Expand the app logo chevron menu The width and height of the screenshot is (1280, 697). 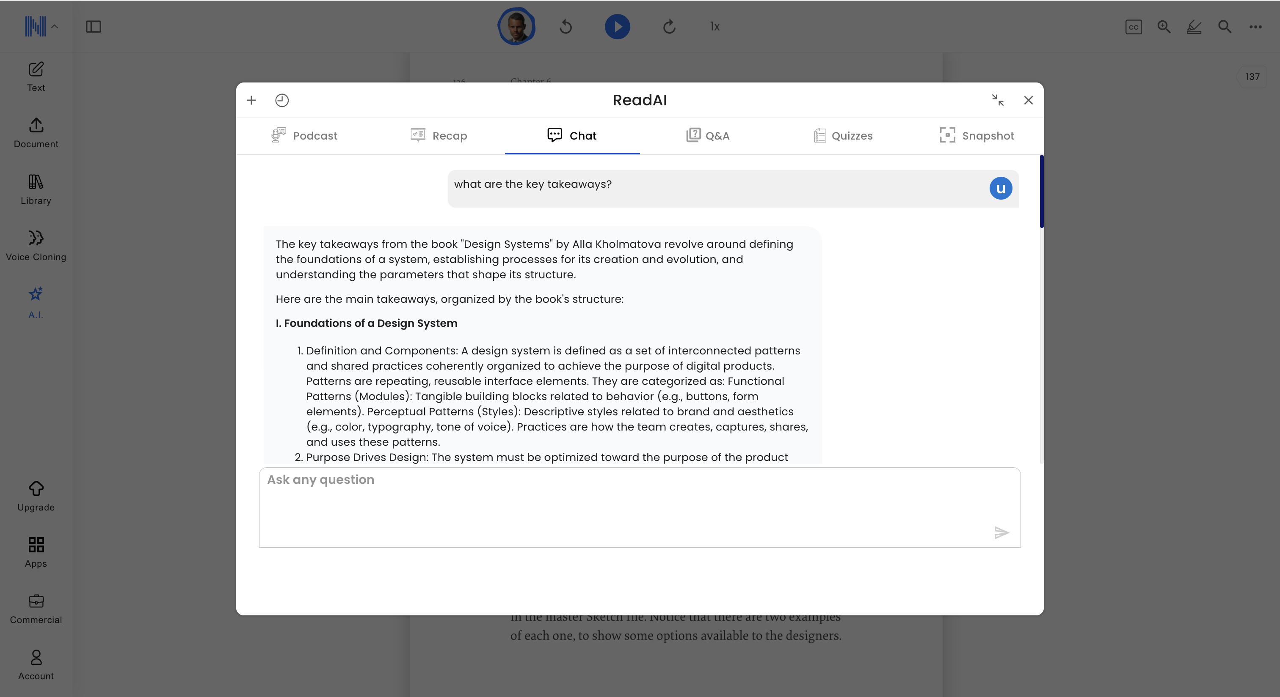coord(55,27)
